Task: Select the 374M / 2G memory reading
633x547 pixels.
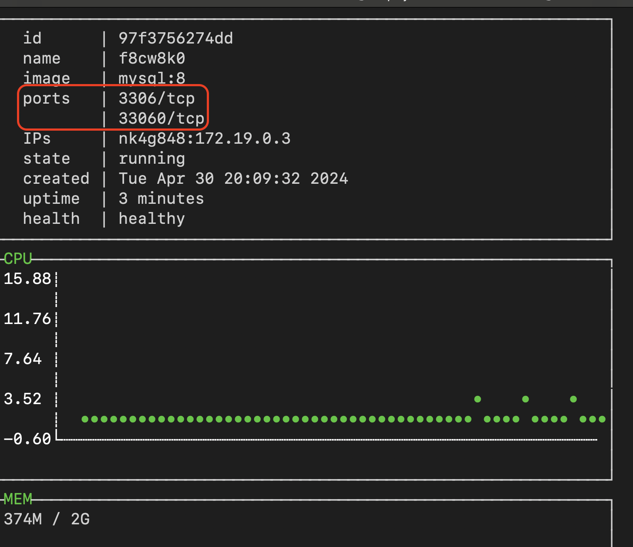Action: [x=47, y=519]
